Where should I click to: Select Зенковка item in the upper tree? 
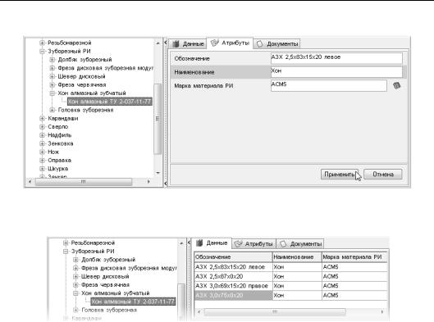[x=61, y=143]
